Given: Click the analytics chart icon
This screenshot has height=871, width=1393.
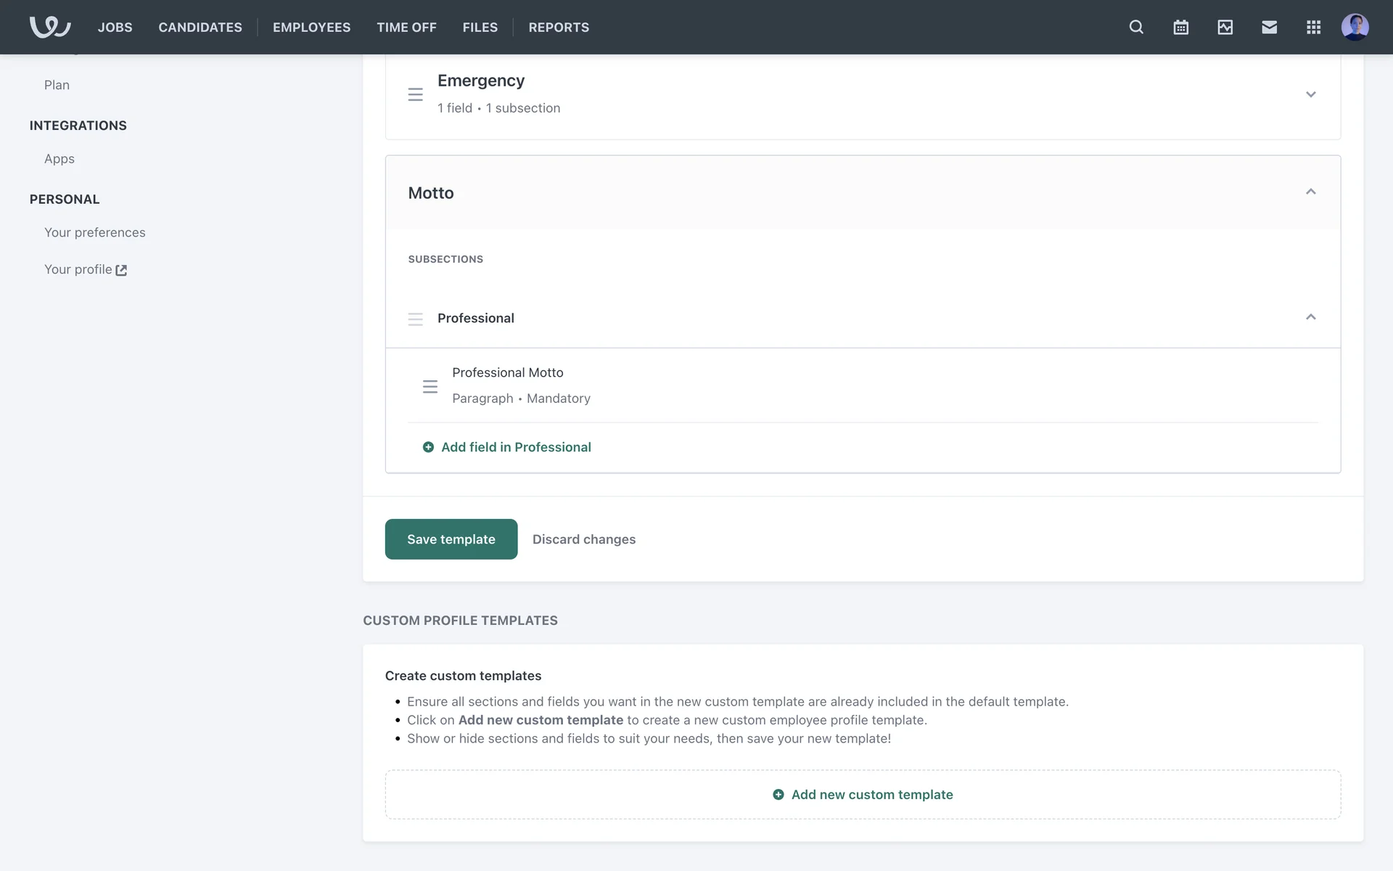Looking at the screenshot, I should tap(1225, 27).
